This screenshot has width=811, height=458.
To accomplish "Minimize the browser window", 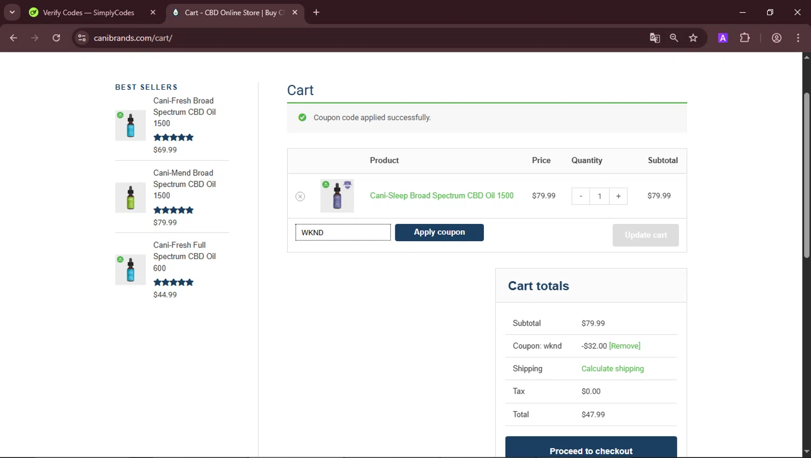I will click(x=743, y=12).
